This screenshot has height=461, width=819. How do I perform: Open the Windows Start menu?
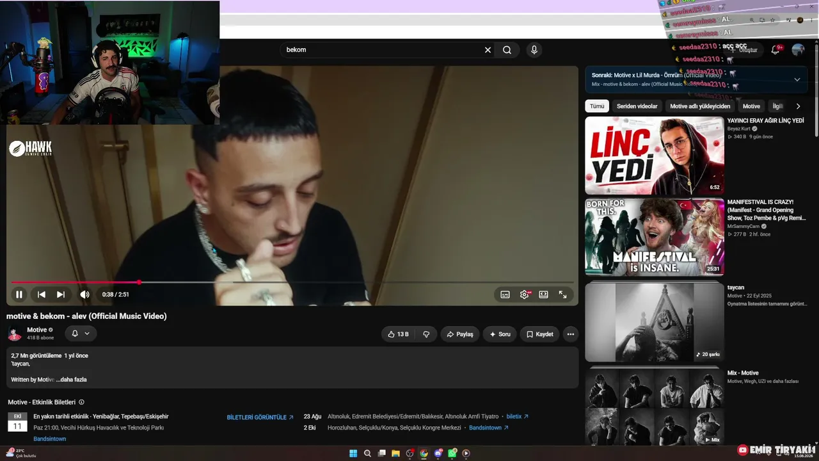pyautogui.click(x=353, y=453)
